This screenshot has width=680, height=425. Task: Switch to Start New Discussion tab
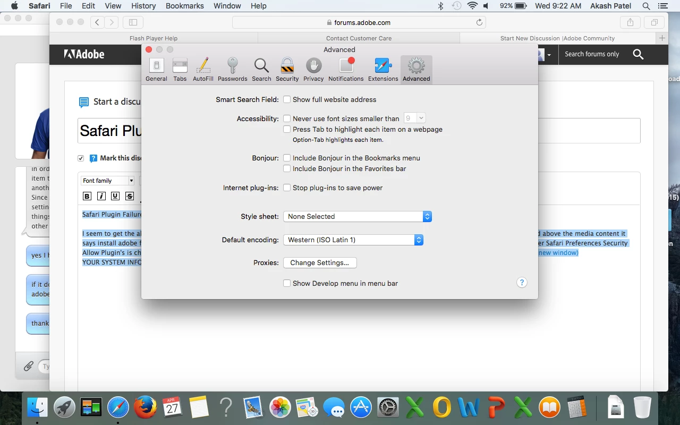click(x=558, y=38)
